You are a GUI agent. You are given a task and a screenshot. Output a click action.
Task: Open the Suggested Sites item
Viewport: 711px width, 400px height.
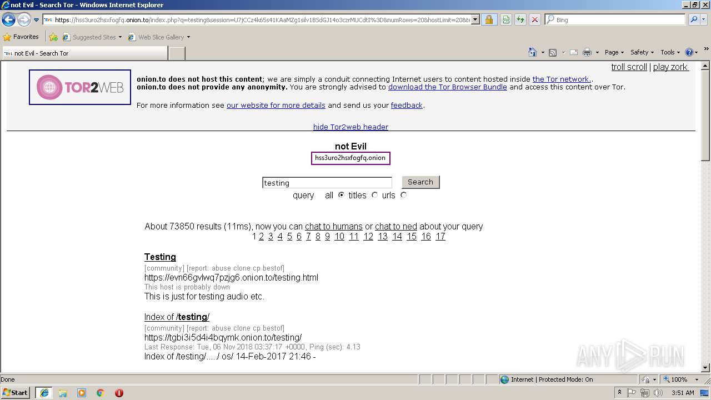tap(92, 37)
